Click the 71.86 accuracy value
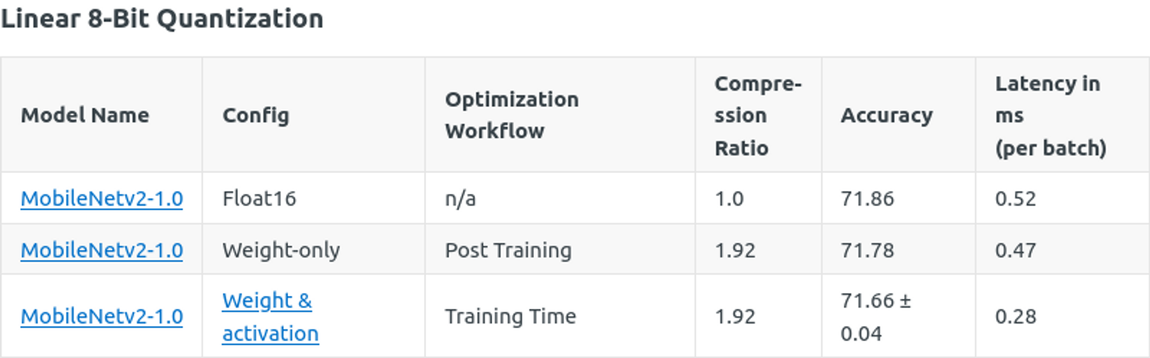 tap(867, 199)
